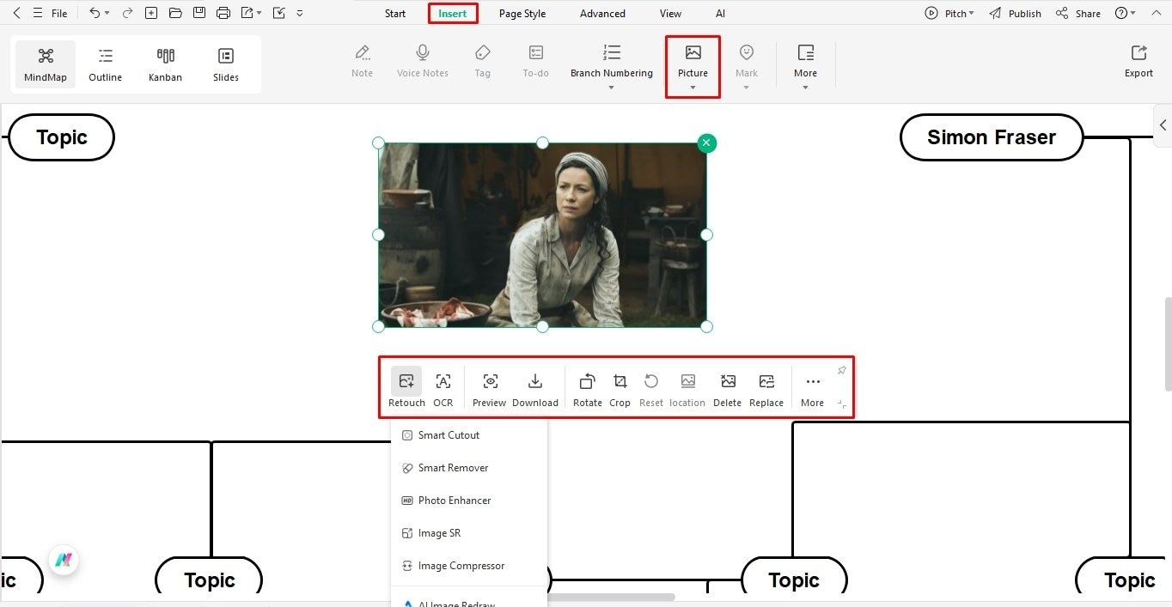Open the Slides view
The height and width of the screenshot is (607, 1172).
click(225, 63)
